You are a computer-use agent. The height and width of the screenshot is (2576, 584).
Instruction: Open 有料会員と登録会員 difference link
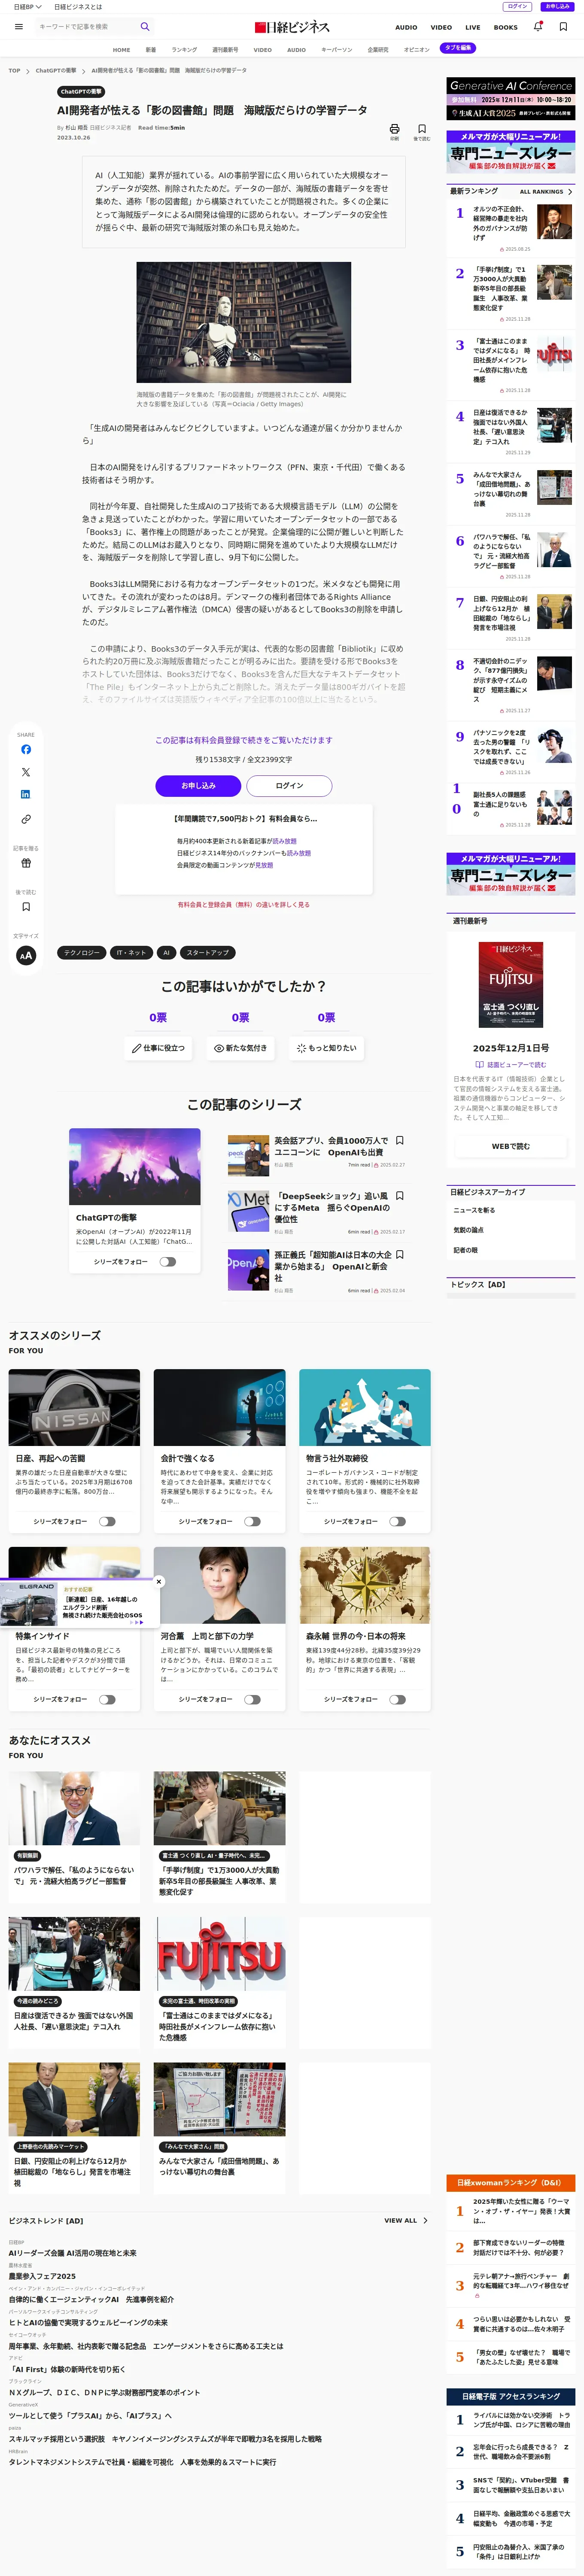(x=244, y=905)
